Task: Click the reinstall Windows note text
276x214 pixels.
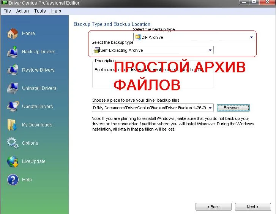Action: 173,124
